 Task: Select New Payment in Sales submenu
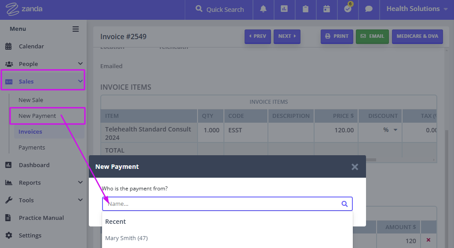[x=37, y=116]
